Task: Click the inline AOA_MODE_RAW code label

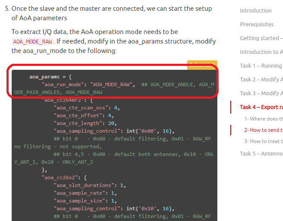Action: (32, 42)
